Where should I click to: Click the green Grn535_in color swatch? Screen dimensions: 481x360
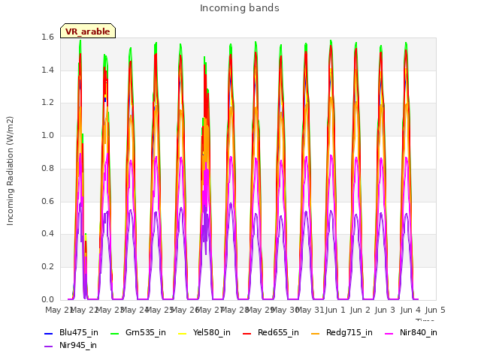coord(114,333)
